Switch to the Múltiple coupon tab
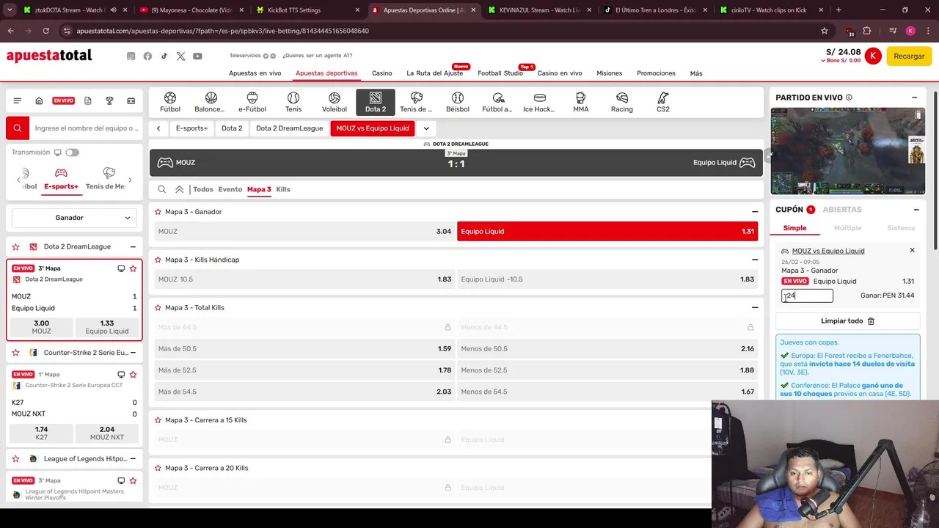The image size is (939, 528). pyautogui.click(x=847, y=228)
